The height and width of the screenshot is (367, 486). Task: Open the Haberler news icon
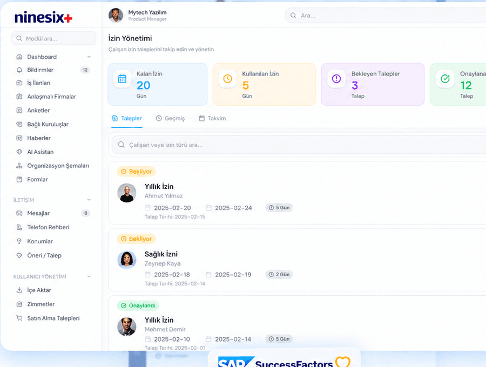tap(19, 138)
